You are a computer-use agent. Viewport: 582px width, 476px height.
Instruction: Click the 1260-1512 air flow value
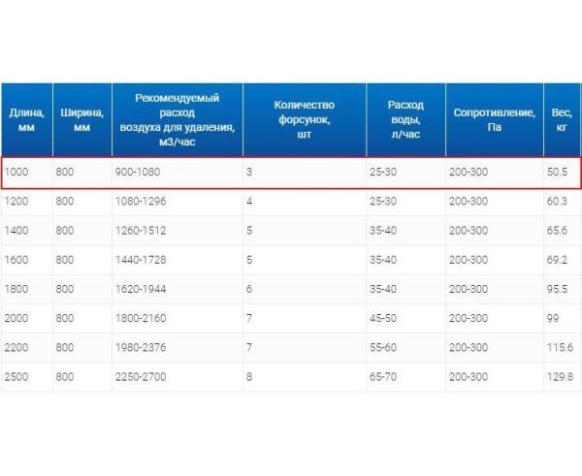(141, 231)
